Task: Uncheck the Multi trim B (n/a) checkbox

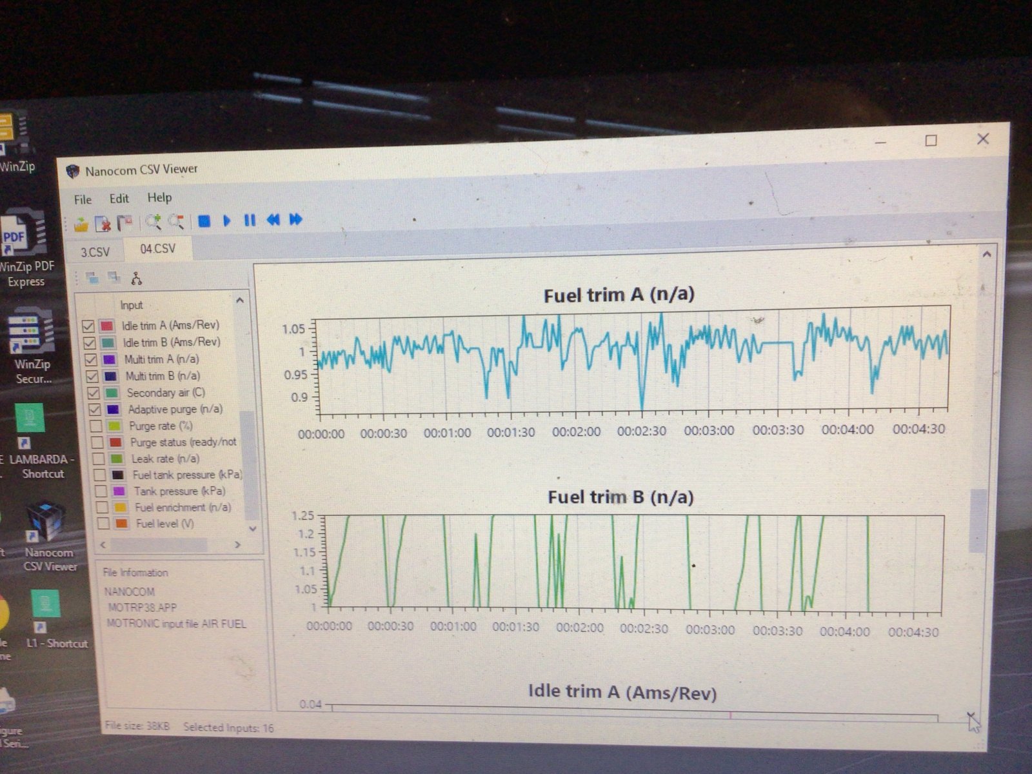Action: pyautogui.click(x=92, y=377)
